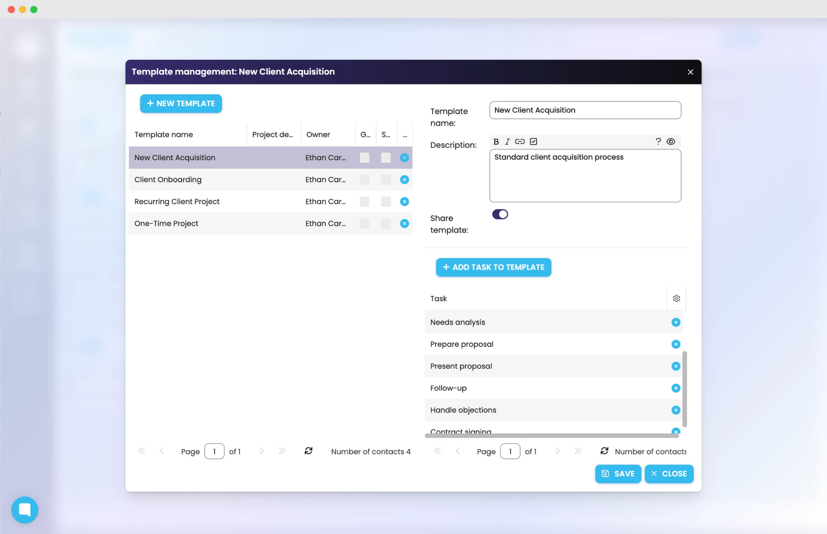Viewport: 827px width, 534px height.
Task: Check the S column box for One-Time Project
Action: [x=386, y=224]
